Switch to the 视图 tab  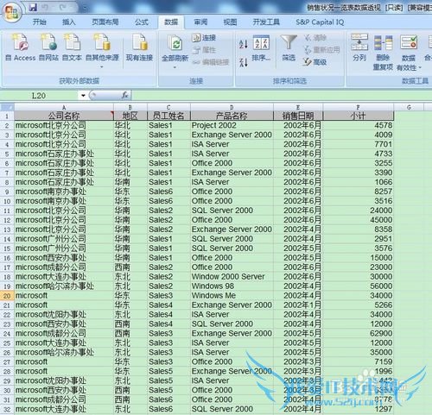click(230, 22)
